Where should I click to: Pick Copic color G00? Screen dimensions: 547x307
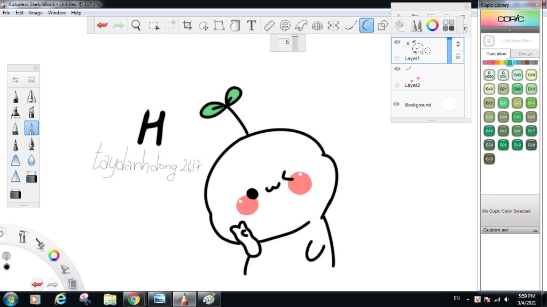click(517, 75)
